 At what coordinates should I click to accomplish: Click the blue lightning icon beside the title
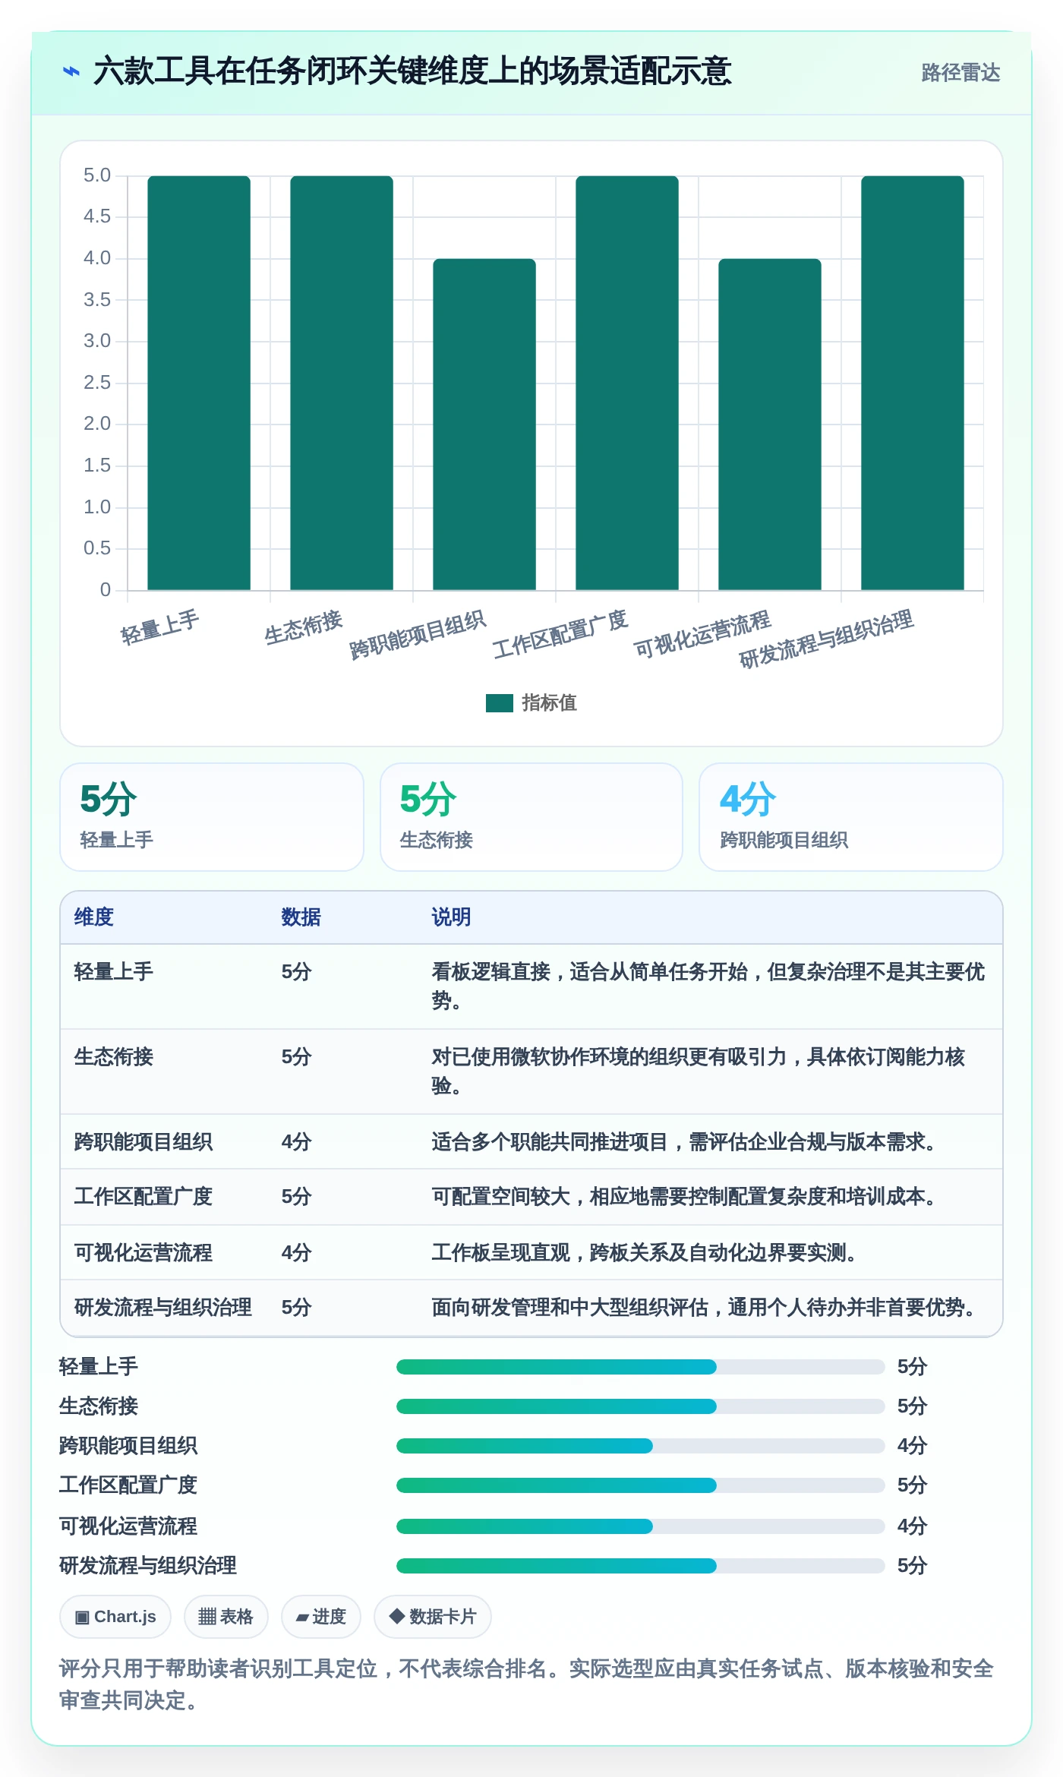point(71,72)
